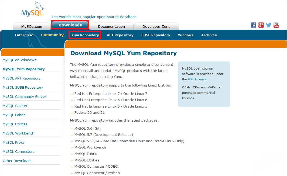Click the 'MySQL Connector / ODBC' item
Screen dimensions: 287x176
[x=96, y=167]
